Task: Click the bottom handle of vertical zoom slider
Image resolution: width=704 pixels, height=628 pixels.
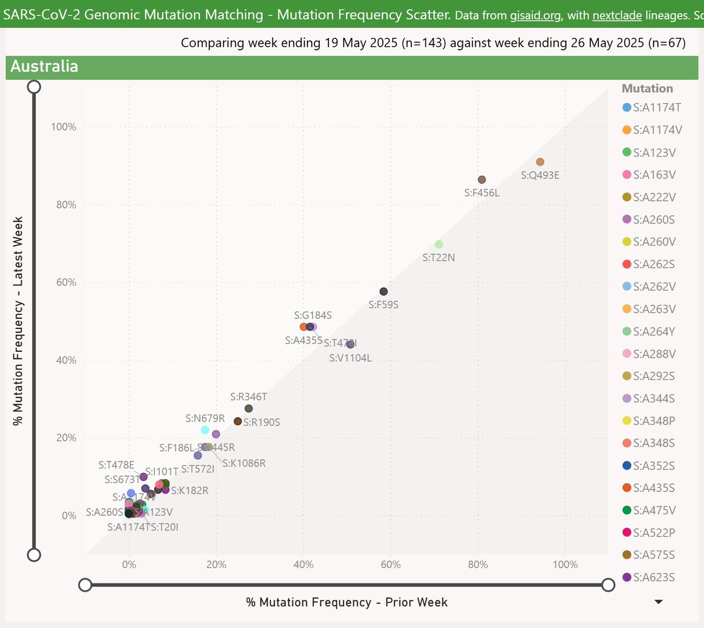Action: (x=34, y=555)
